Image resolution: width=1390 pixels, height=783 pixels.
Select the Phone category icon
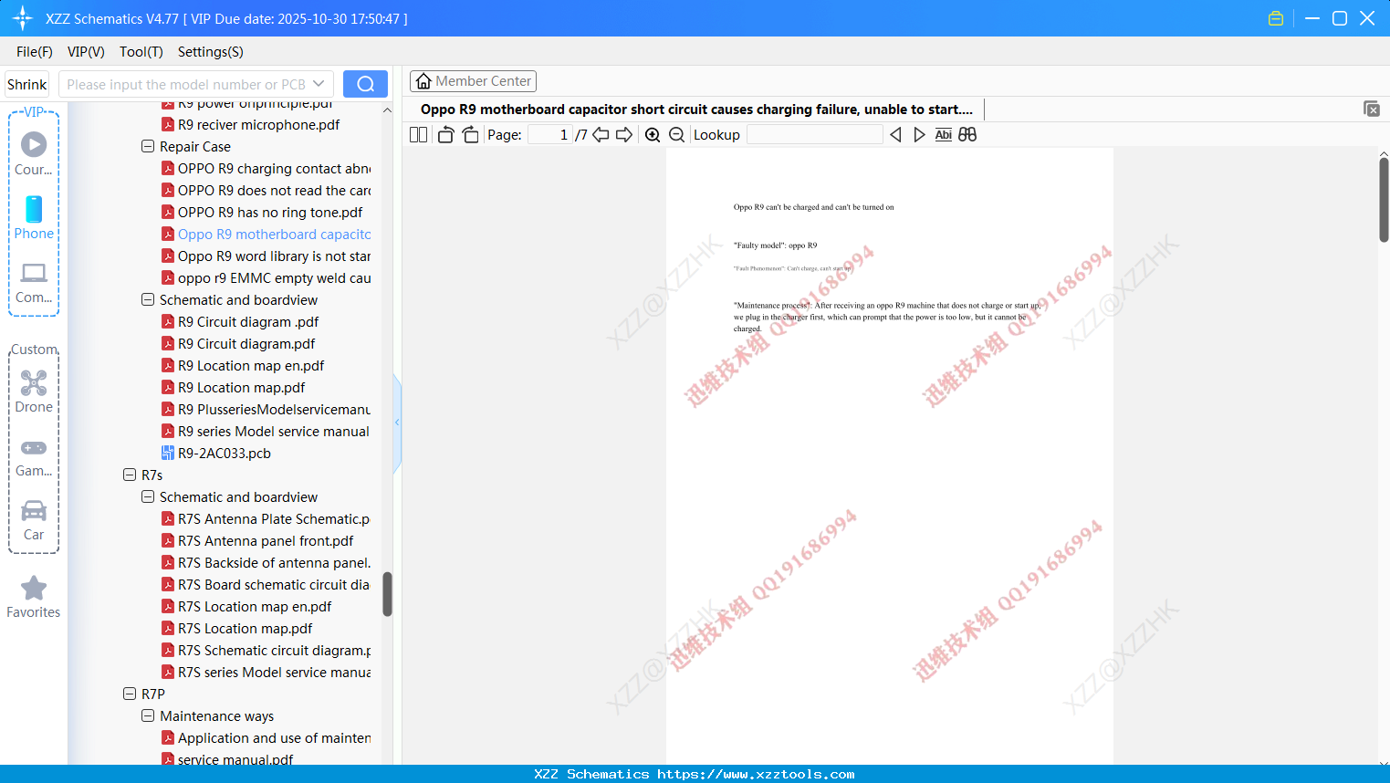click(x=34, y=217)
